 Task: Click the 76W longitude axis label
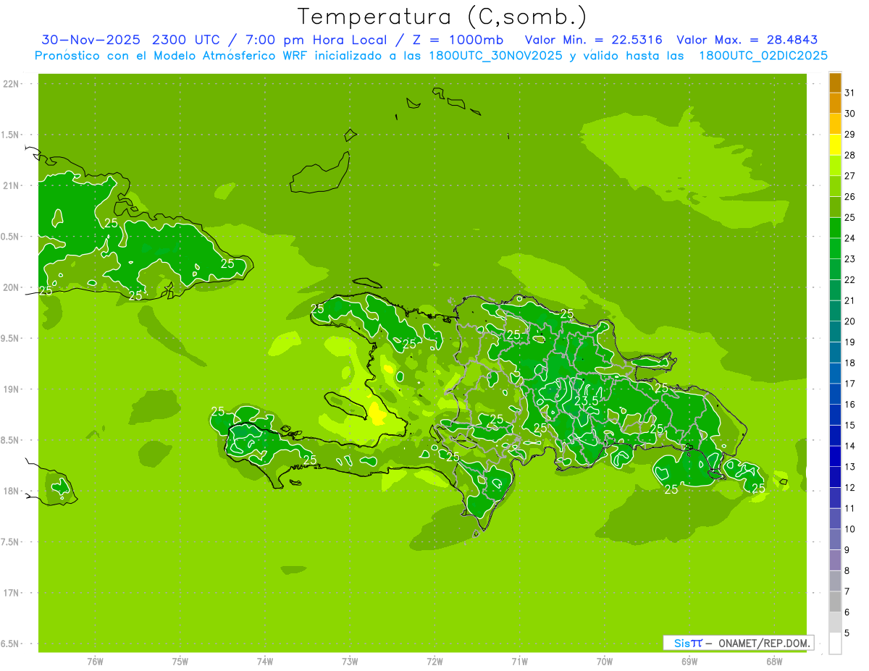pos(95,661)
